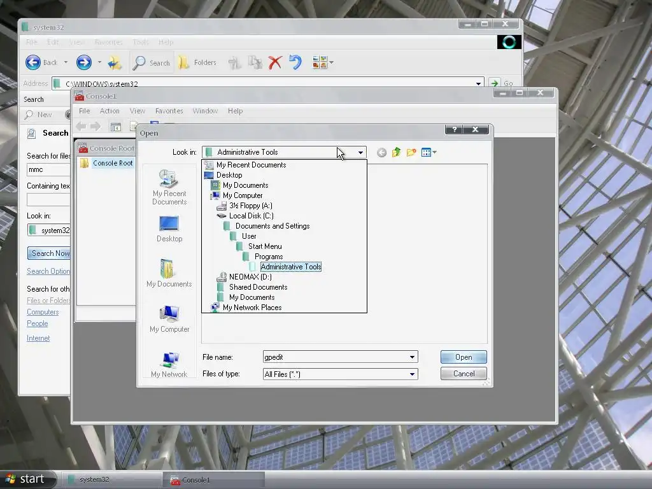Choose Shared Documents in the list

(x=258, y=287)
